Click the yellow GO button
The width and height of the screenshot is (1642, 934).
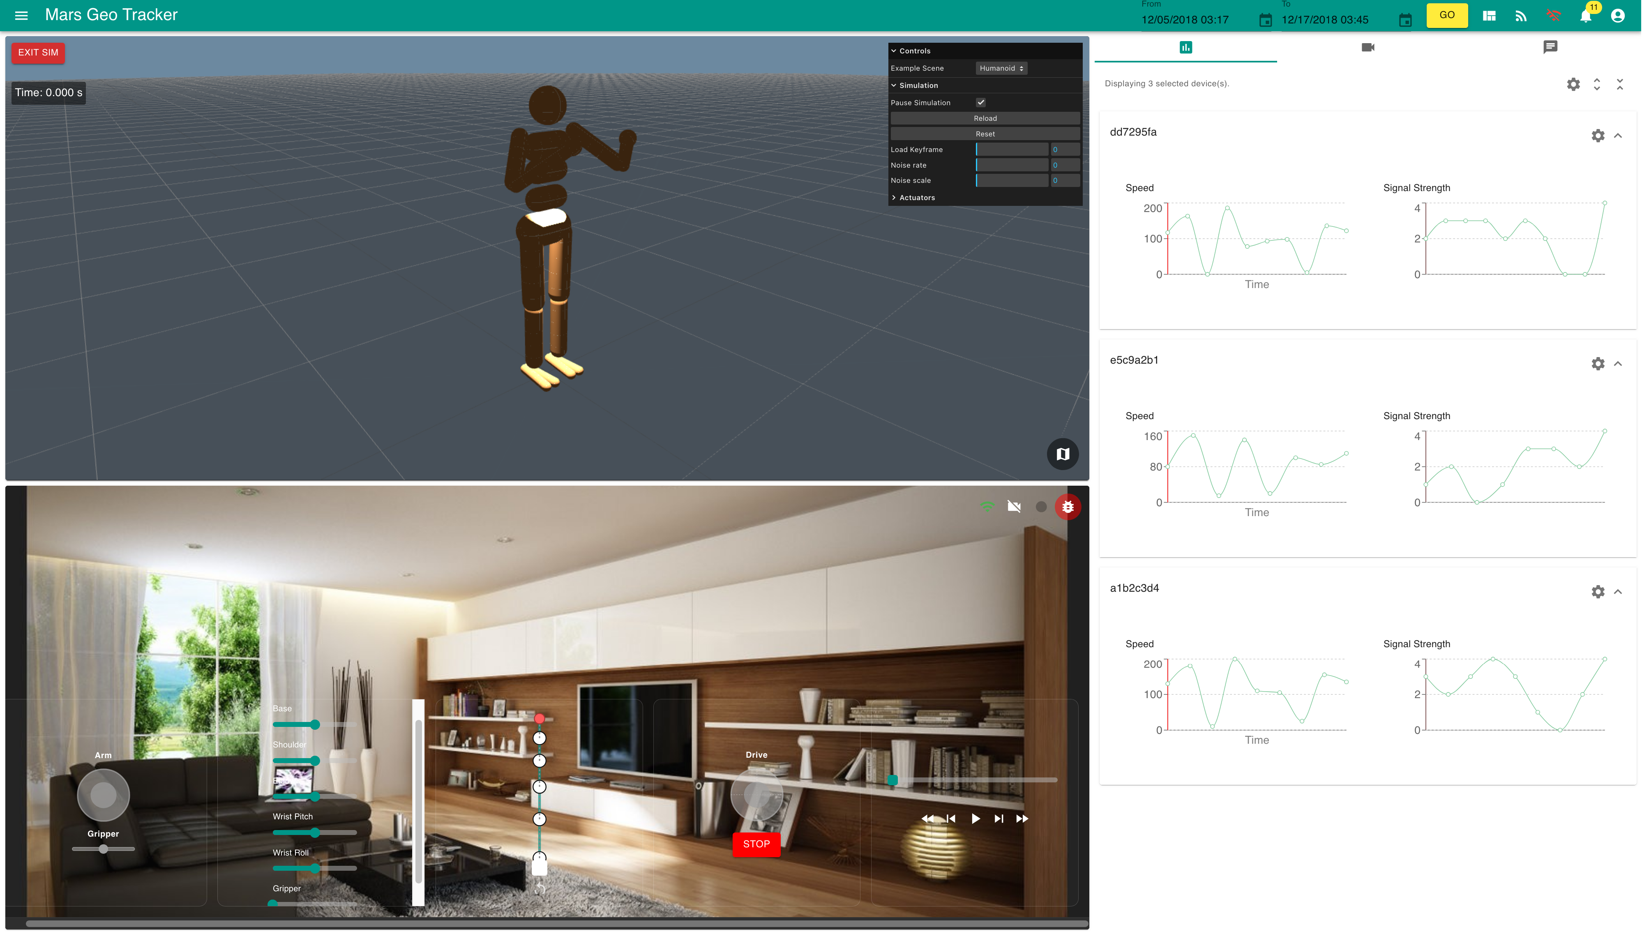click(1446, 15)
